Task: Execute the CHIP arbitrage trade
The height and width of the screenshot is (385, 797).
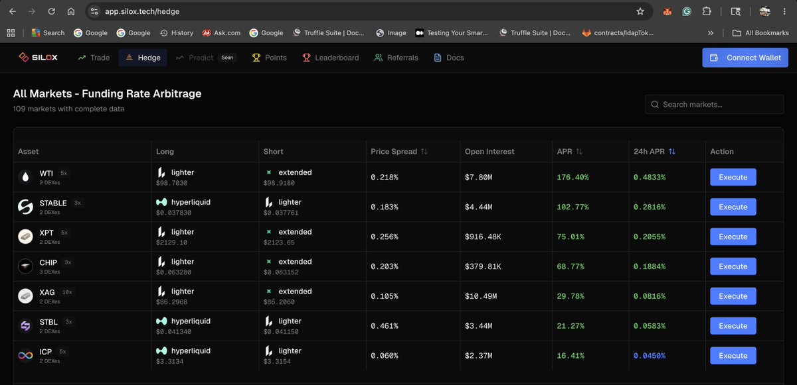Action: 733,266
